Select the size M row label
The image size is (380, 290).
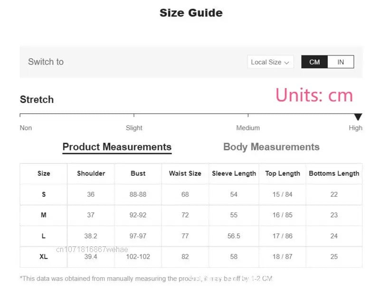[x=44, y=215]
